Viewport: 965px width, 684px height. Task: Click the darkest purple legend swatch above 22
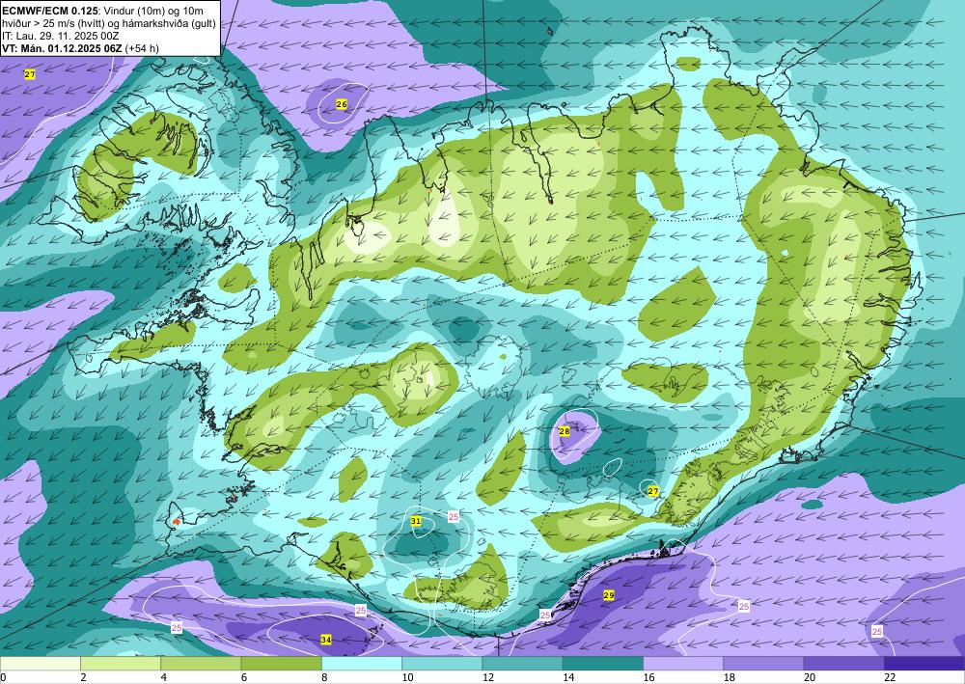pyautogui.click(x=924, y=664)
